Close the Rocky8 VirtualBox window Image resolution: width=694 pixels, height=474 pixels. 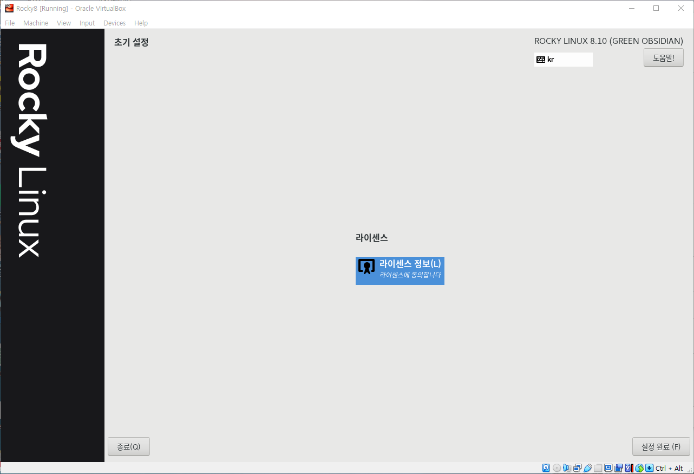681,8
